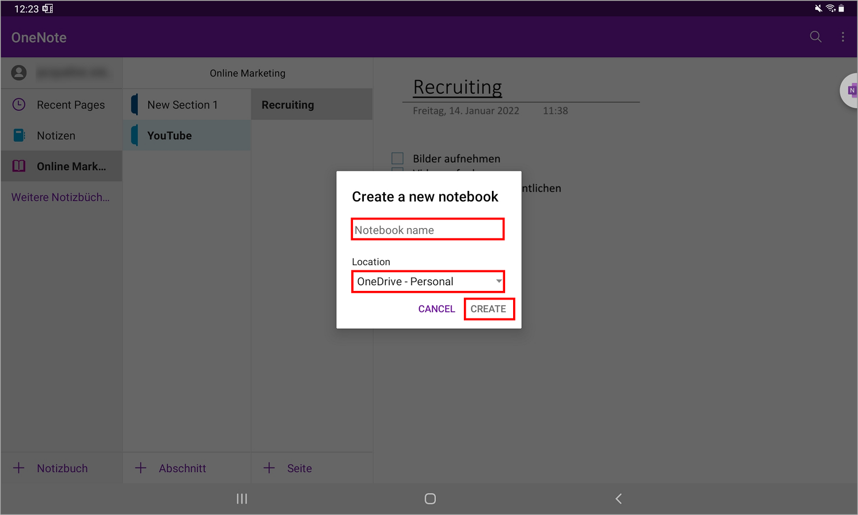Open the Recruiting page in page list
Screen dimensions: 858x515
(x=312, y=105)
